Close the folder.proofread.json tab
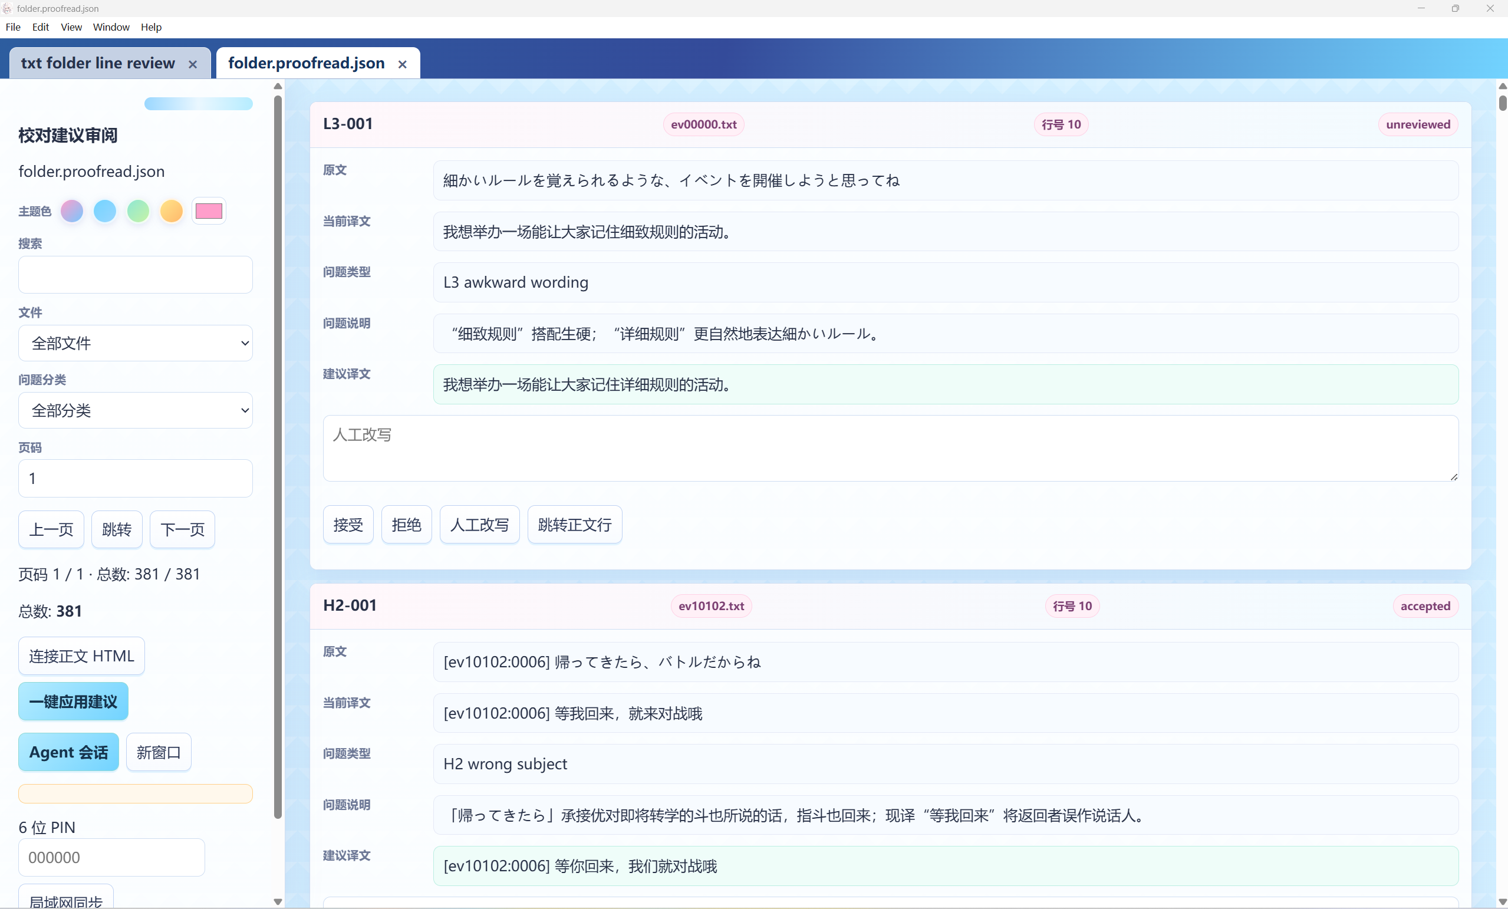The height and width of the screenshot is (909, 1508). coord(402,64)
